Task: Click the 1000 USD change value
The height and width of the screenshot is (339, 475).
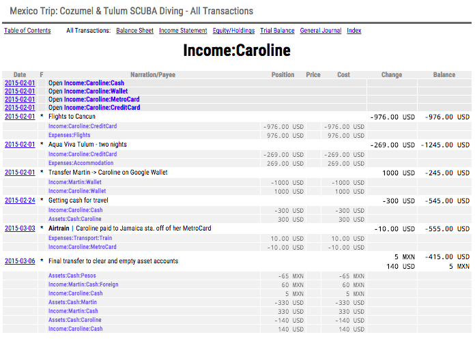Action: point(399,173)
